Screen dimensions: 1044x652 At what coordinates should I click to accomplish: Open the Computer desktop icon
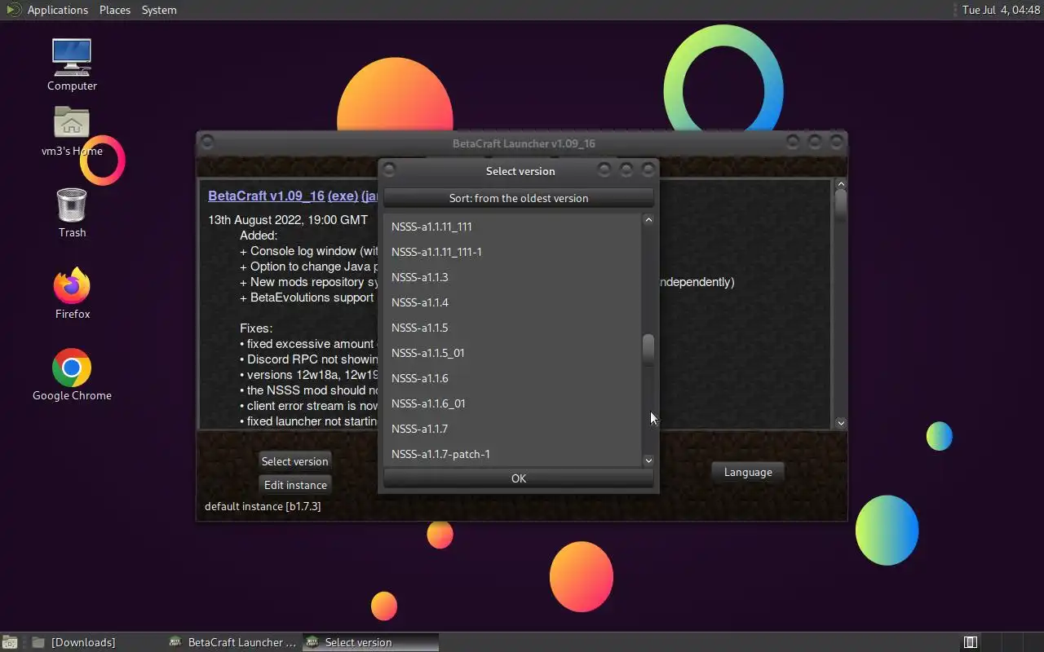(x=72, y=64)
